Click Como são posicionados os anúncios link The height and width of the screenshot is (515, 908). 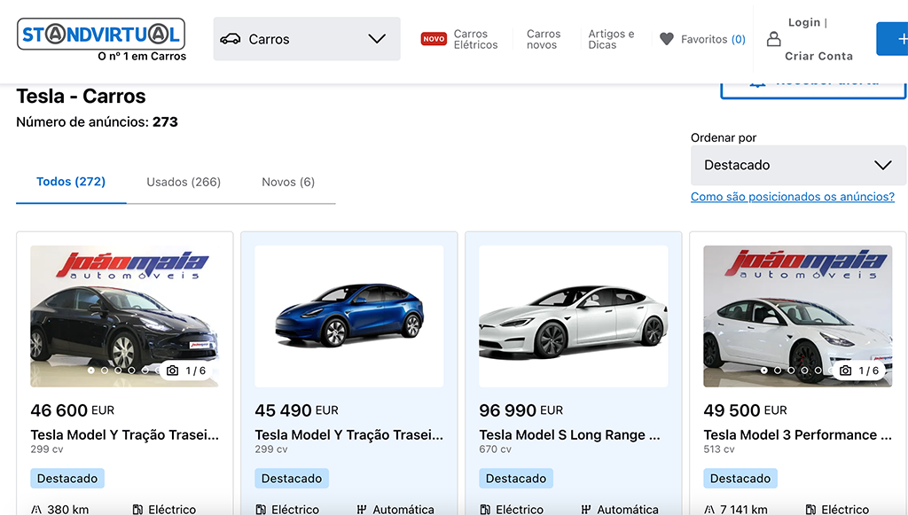point(792,197)
